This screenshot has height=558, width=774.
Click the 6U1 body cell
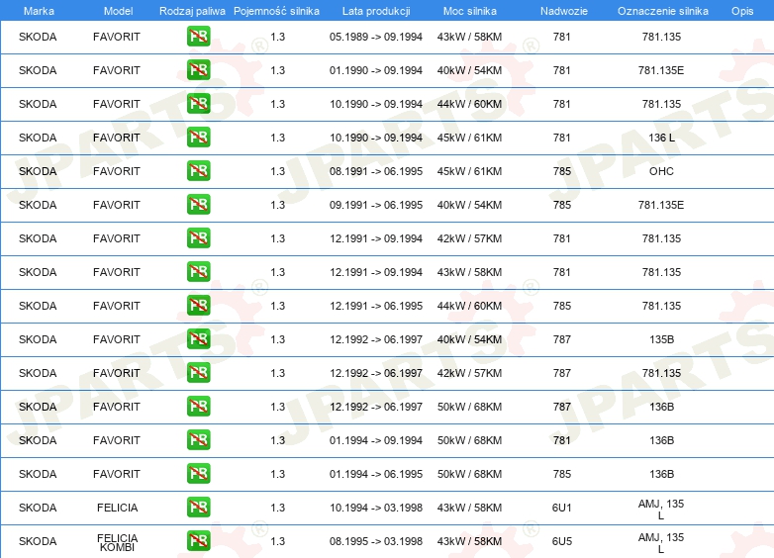tap(562, 508)
